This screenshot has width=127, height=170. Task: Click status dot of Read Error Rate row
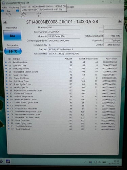click(6, 62)
